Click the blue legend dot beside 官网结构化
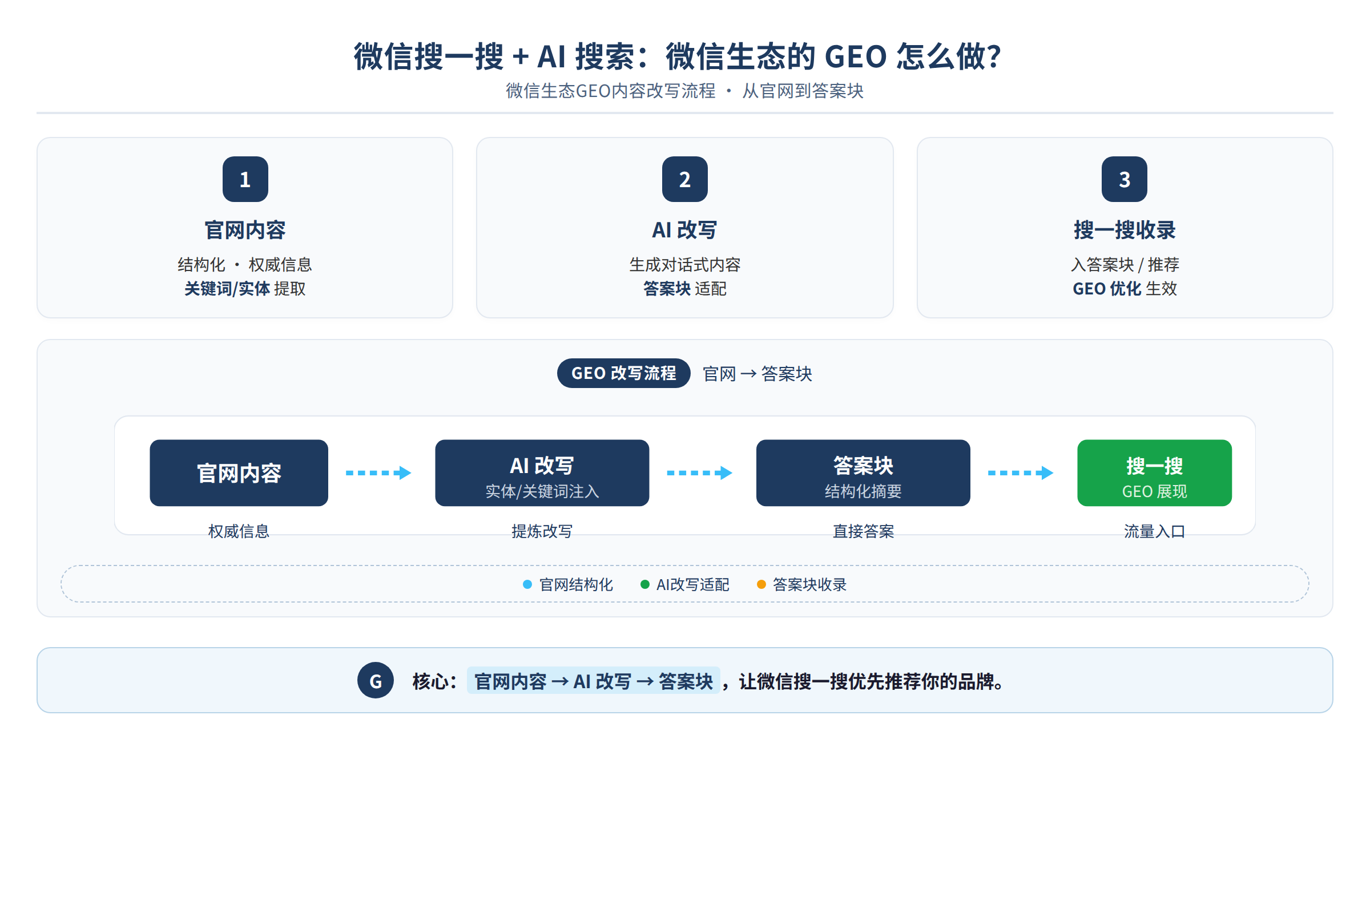 [x=527, y=584]
